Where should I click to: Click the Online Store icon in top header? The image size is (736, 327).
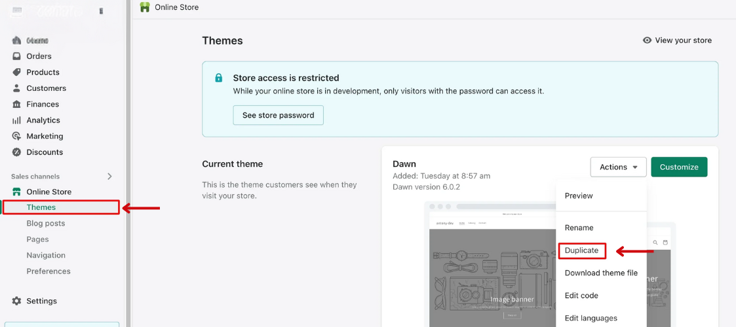[x=145, y=7]
